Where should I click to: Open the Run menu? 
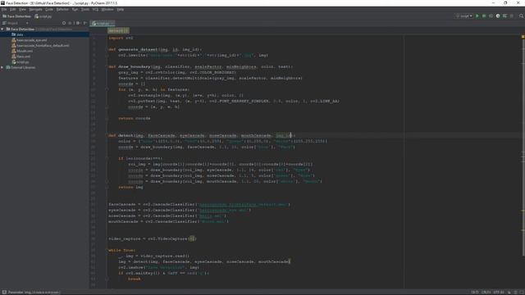click(75, 9)
